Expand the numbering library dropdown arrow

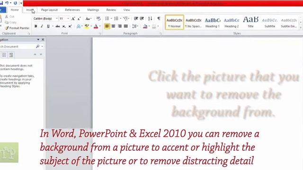120,18
